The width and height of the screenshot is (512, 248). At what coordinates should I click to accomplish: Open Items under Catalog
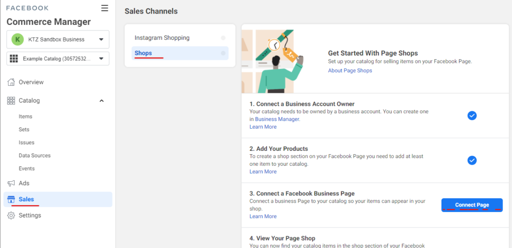point(25,116)
